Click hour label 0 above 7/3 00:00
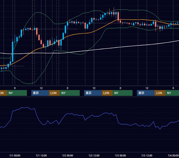 pos(120,88)
